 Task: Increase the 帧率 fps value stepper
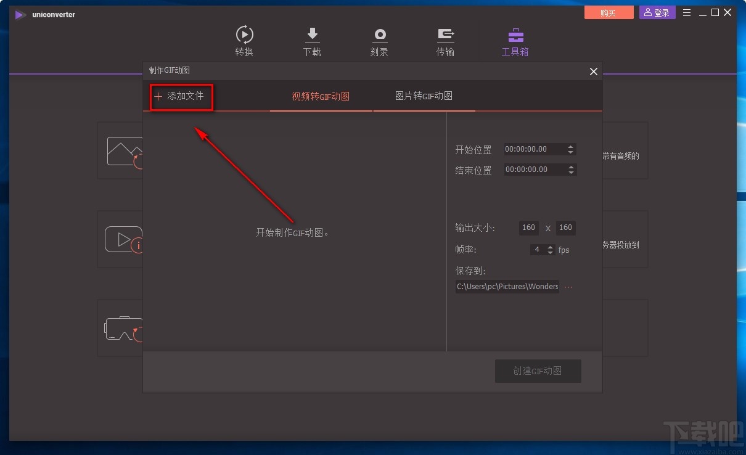coord(550,247)
